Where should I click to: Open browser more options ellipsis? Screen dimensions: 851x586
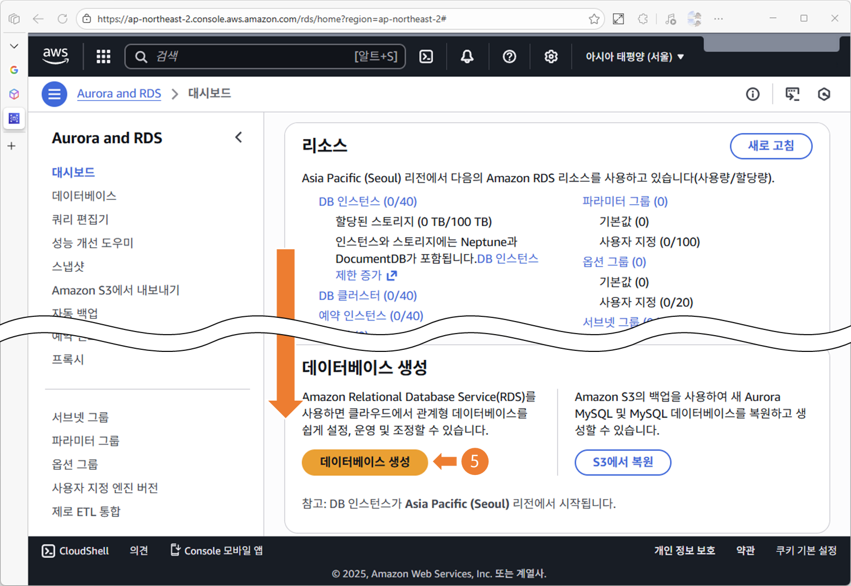(x=719, y=19)
